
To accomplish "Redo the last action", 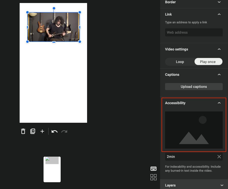I will (64, 132).
